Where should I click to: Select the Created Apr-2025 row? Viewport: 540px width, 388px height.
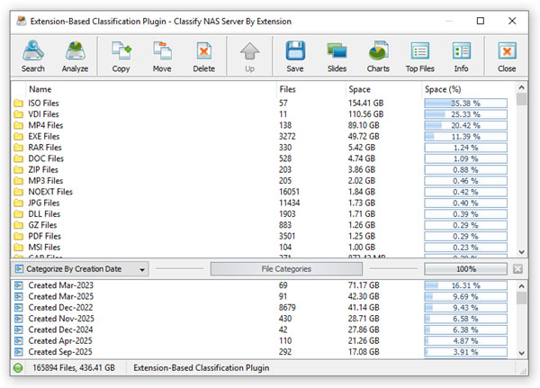(264, 341)
